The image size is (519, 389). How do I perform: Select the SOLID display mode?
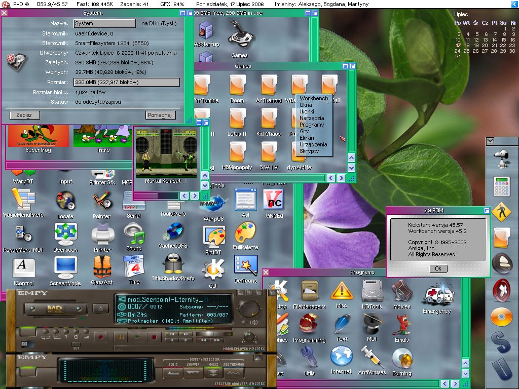click(x=173, y=373)
